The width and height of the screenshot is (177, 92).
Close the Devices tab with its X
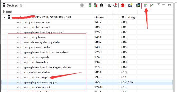[21, 5]
